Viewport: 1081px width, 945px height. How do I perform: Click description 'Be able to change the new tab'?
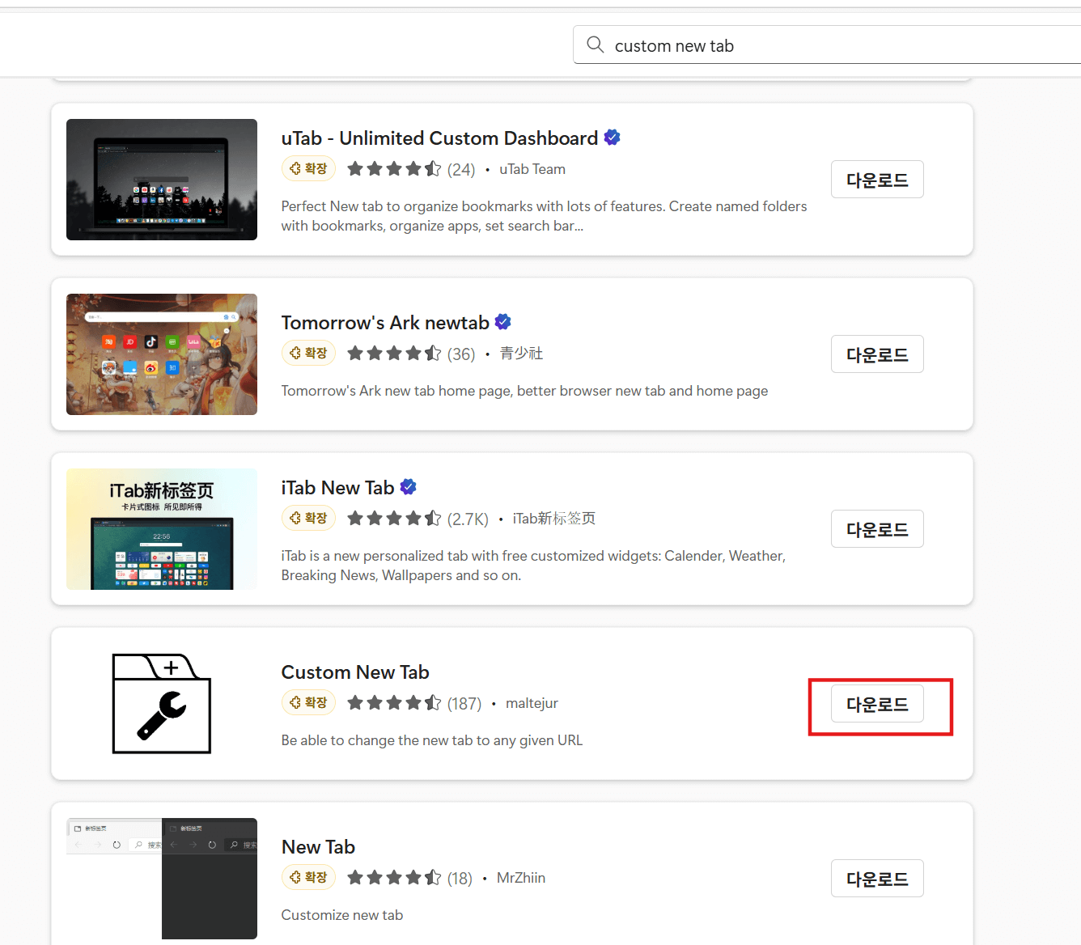[432, 740]
